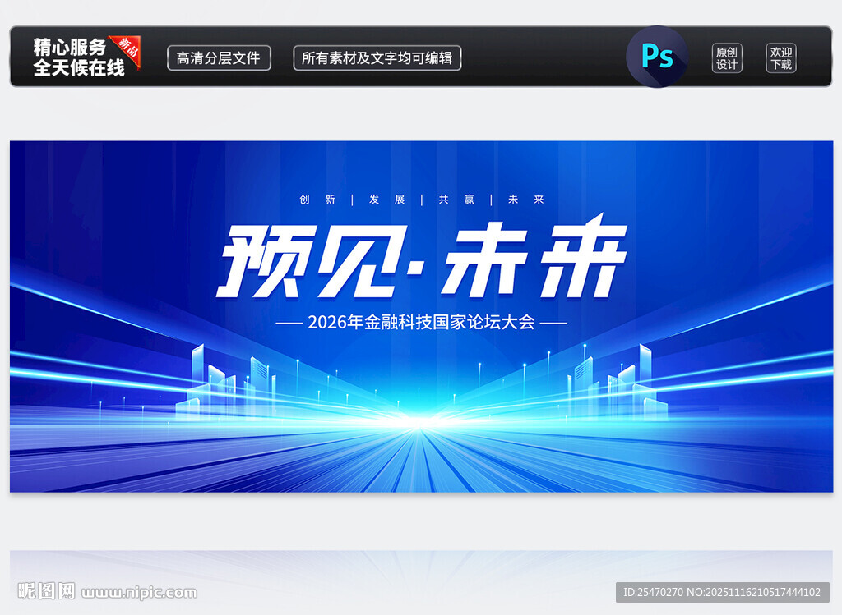The height and width of the screenshot is (615, 842).
Task: Click the 预见·未来 headline text
Action: 422,256
